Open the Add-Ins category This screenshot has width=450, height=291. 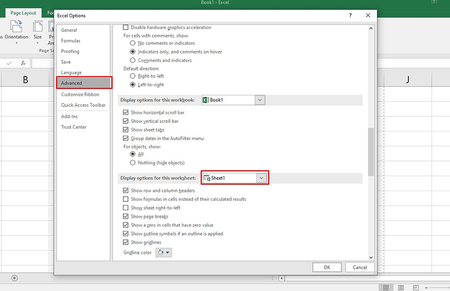pyautogui.click(x=83, y=116)
